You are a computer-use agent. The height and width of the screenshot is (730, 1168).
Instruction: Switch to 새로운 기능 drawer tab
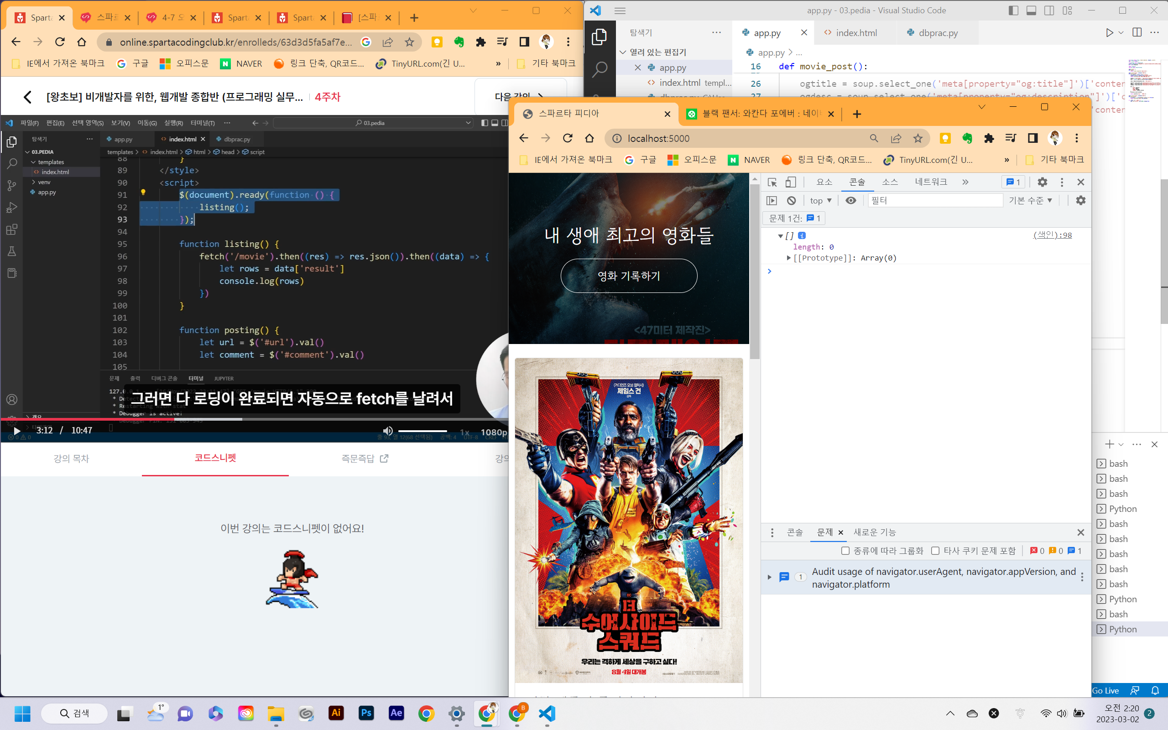tap(875, 532)
